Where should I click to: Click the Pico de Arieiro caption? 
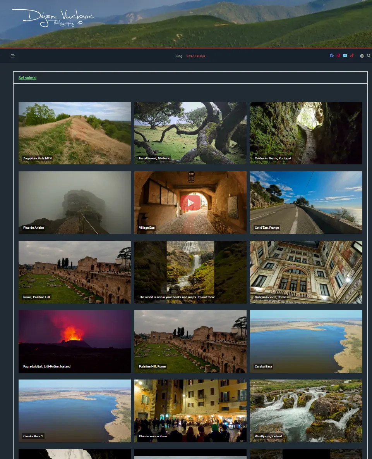point(34,228)
